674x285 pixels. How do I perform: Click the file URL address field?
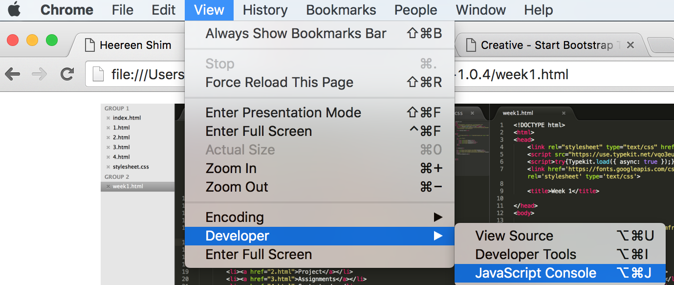[379, 74]
